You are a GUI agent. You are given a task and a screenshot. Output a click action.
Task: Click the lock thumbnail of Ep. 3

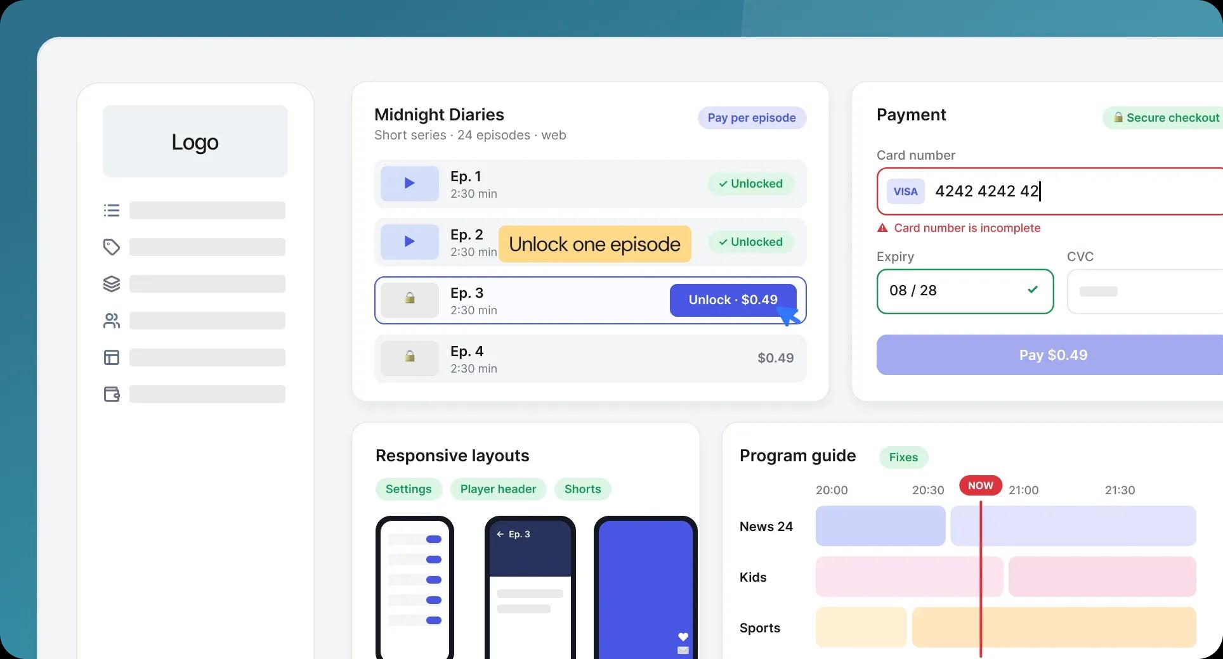point(410,300)
